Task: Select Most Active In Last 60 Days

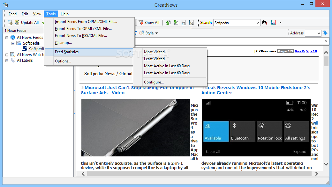Action: point(170,66)
